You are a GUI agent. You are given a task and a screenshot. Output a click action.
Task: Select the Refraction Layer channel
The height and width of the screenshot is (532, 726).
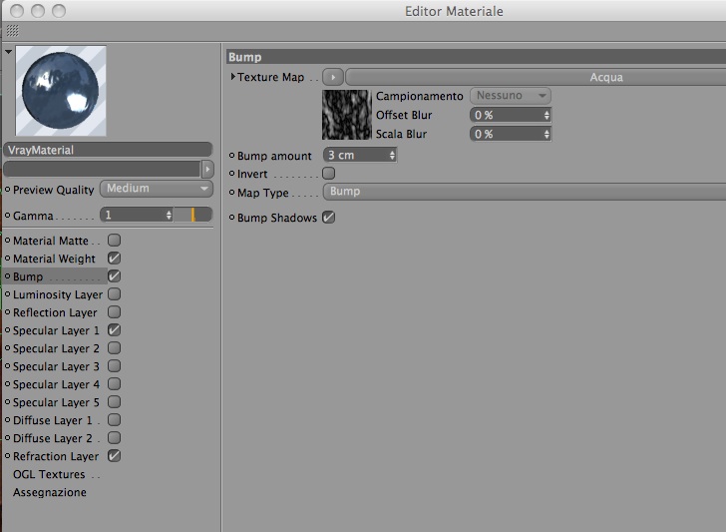[56, 456]
